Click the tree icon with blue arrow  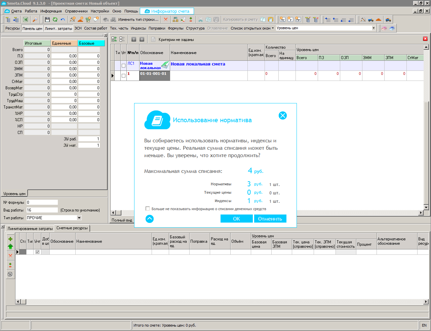16,19
